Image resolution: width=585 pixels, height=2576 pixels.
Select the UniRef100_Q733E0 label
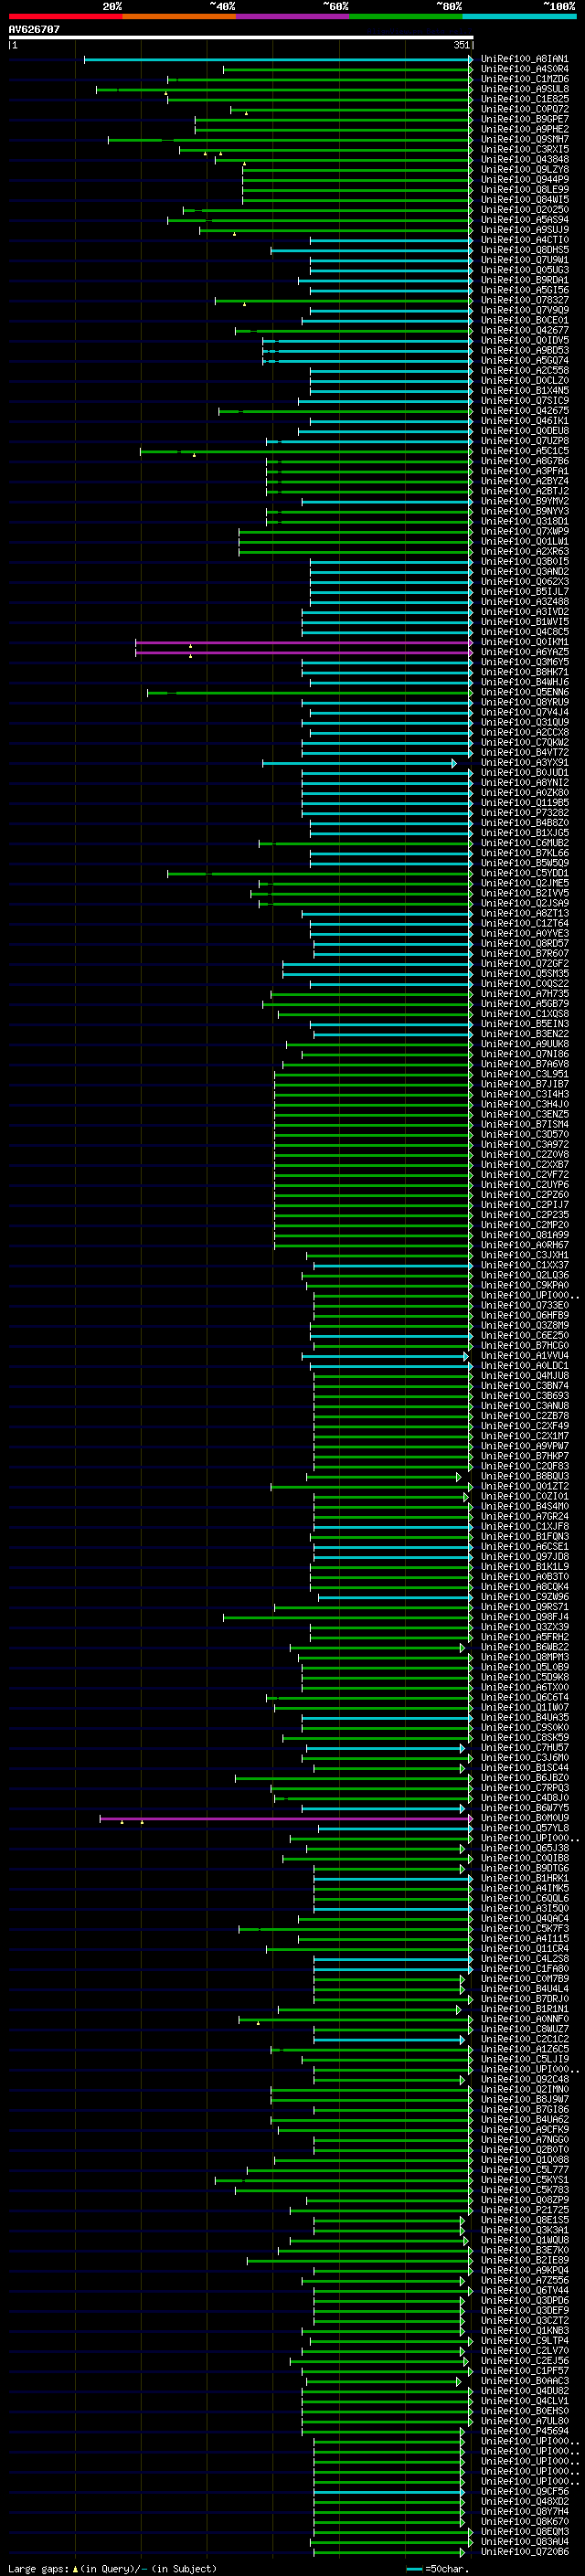(524, 1305)
